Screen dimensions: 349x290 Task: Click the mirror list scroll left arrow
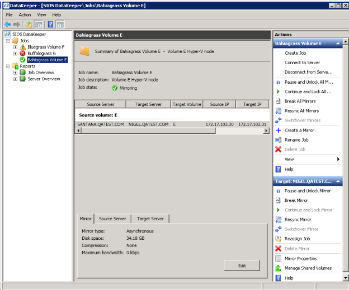click(78, 130)
